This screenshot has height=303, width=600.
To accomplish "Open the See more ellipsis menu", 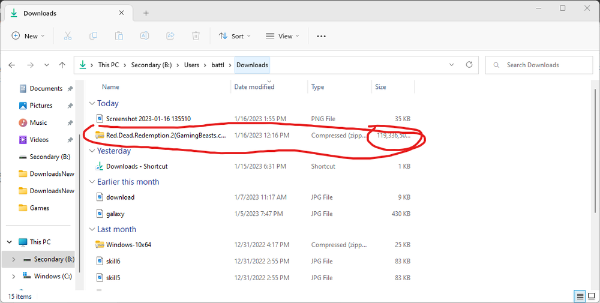I will pyautogui.click(x=322, y=36).
